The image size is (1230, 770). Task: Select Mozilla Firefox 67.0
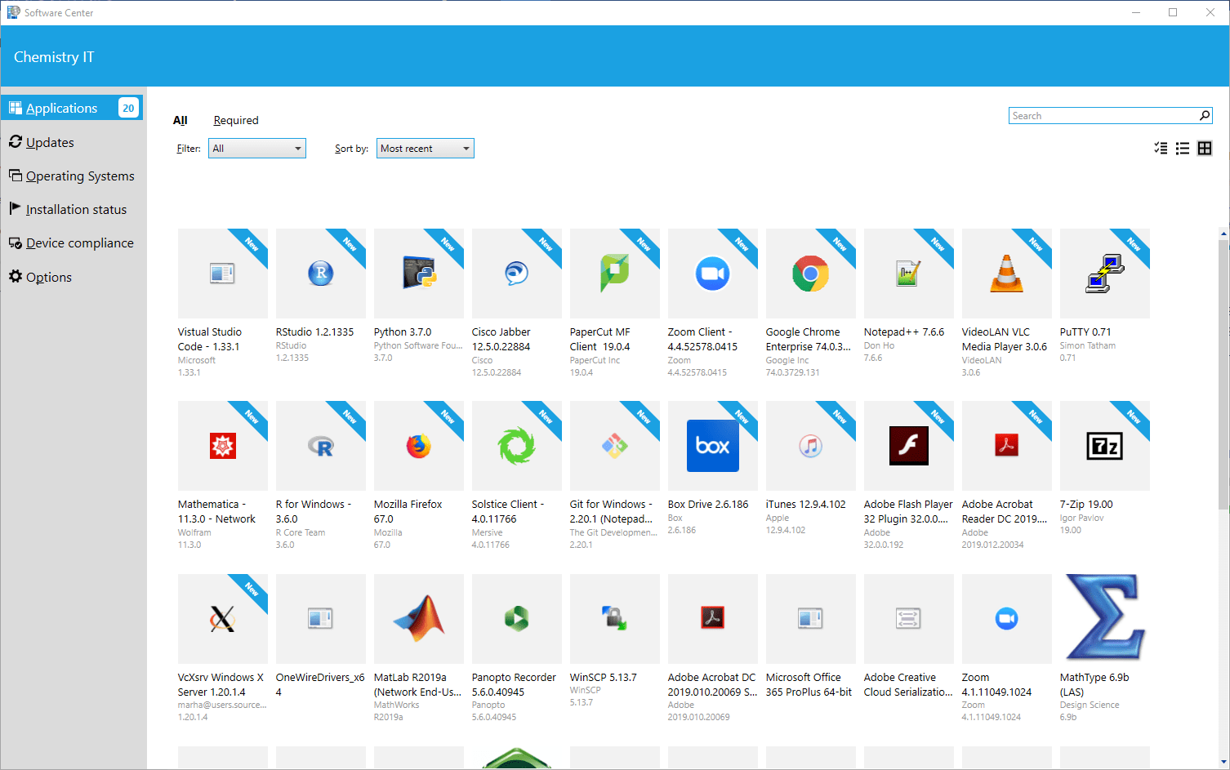(418, 446)
